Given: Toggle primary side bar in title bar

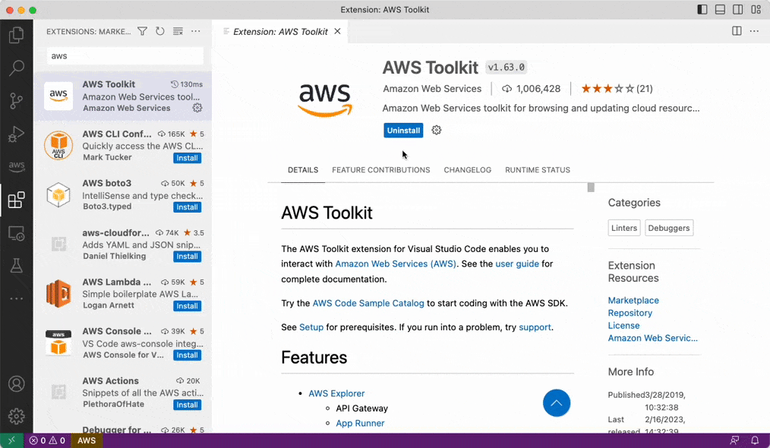Looking at the screenshot, I should 702,9.
